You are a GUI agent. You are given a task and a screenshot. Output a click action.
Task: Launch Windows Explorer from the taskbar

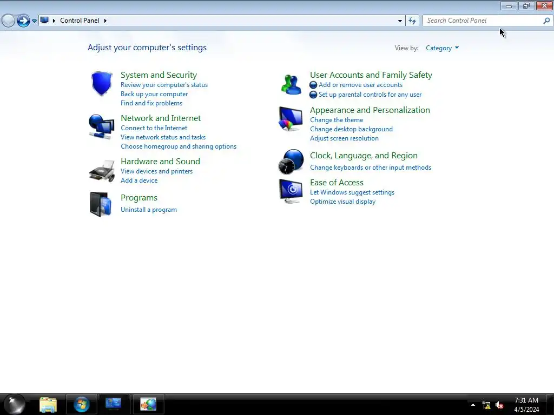(48, 404)
